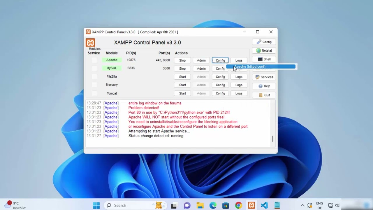Show hidden icons in the system tray
This screenshot has height=210, width=373.
[302, 205]
